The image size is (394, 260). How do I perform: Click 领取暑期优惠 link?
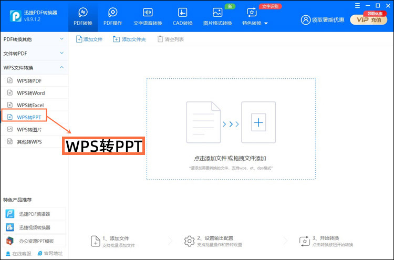pyautogui.click(x=328, y=20)
